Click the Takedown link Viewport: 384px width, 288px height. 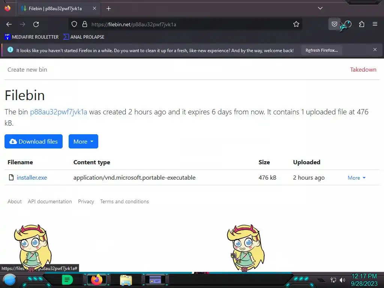(x=363, y=70)
